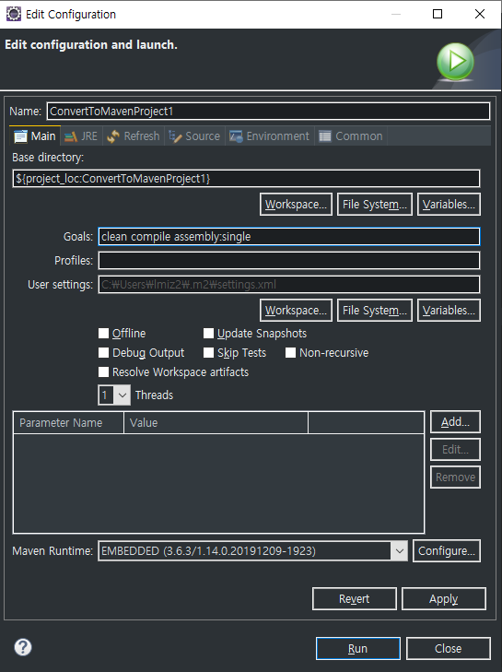Switch to the JRE tab
Image resolution: width=502 pixels, height=672 pixels.
81,136
